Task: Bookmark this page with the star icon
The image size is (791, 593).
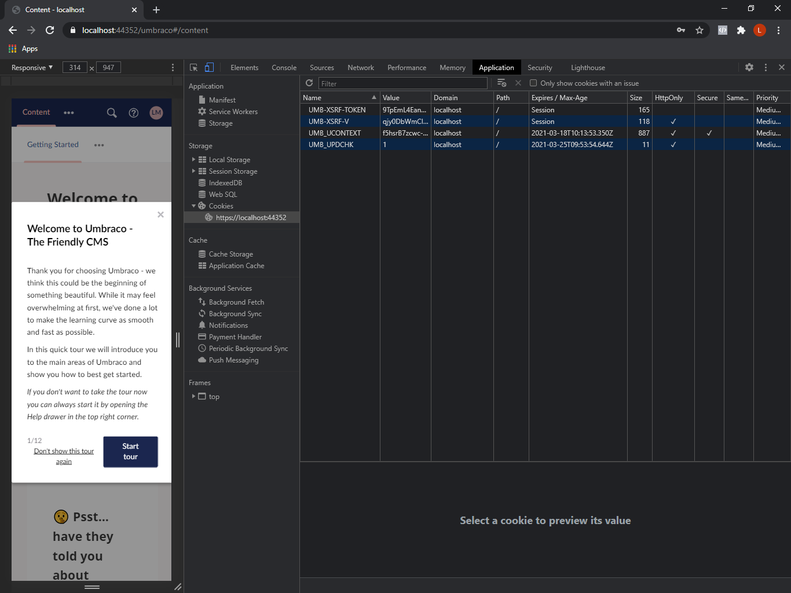Action: pos(700,30)
